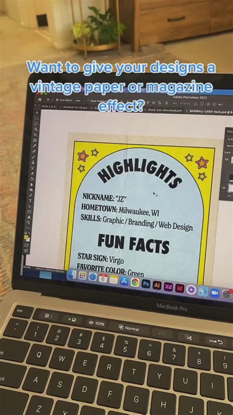Open Google Chrome from the Dock
The height and width of the screenshot is (415, 233).
click(135, 282)
